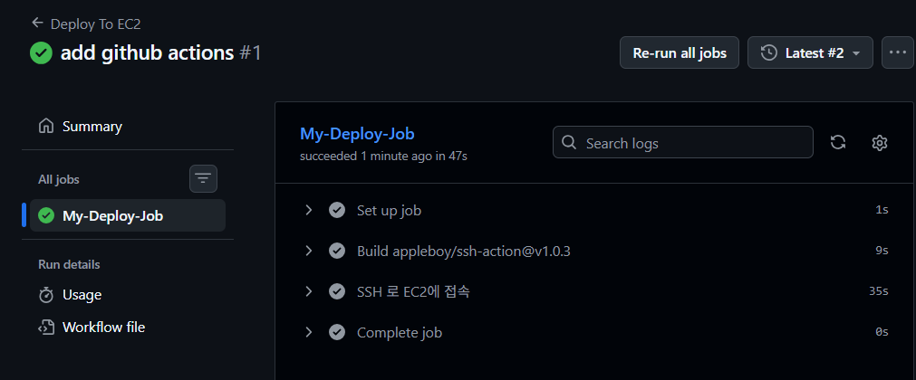Click the filter jobs button

pyautogui.click(x=203, y=178)
